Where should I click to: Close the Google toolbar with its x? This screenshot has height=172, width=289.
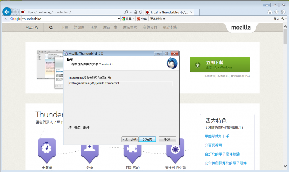pyautogui.click(x=5, y=19)
